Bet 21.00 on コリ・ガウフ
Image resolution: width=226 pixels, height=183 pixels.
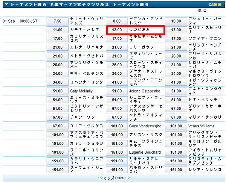point(117,47)
